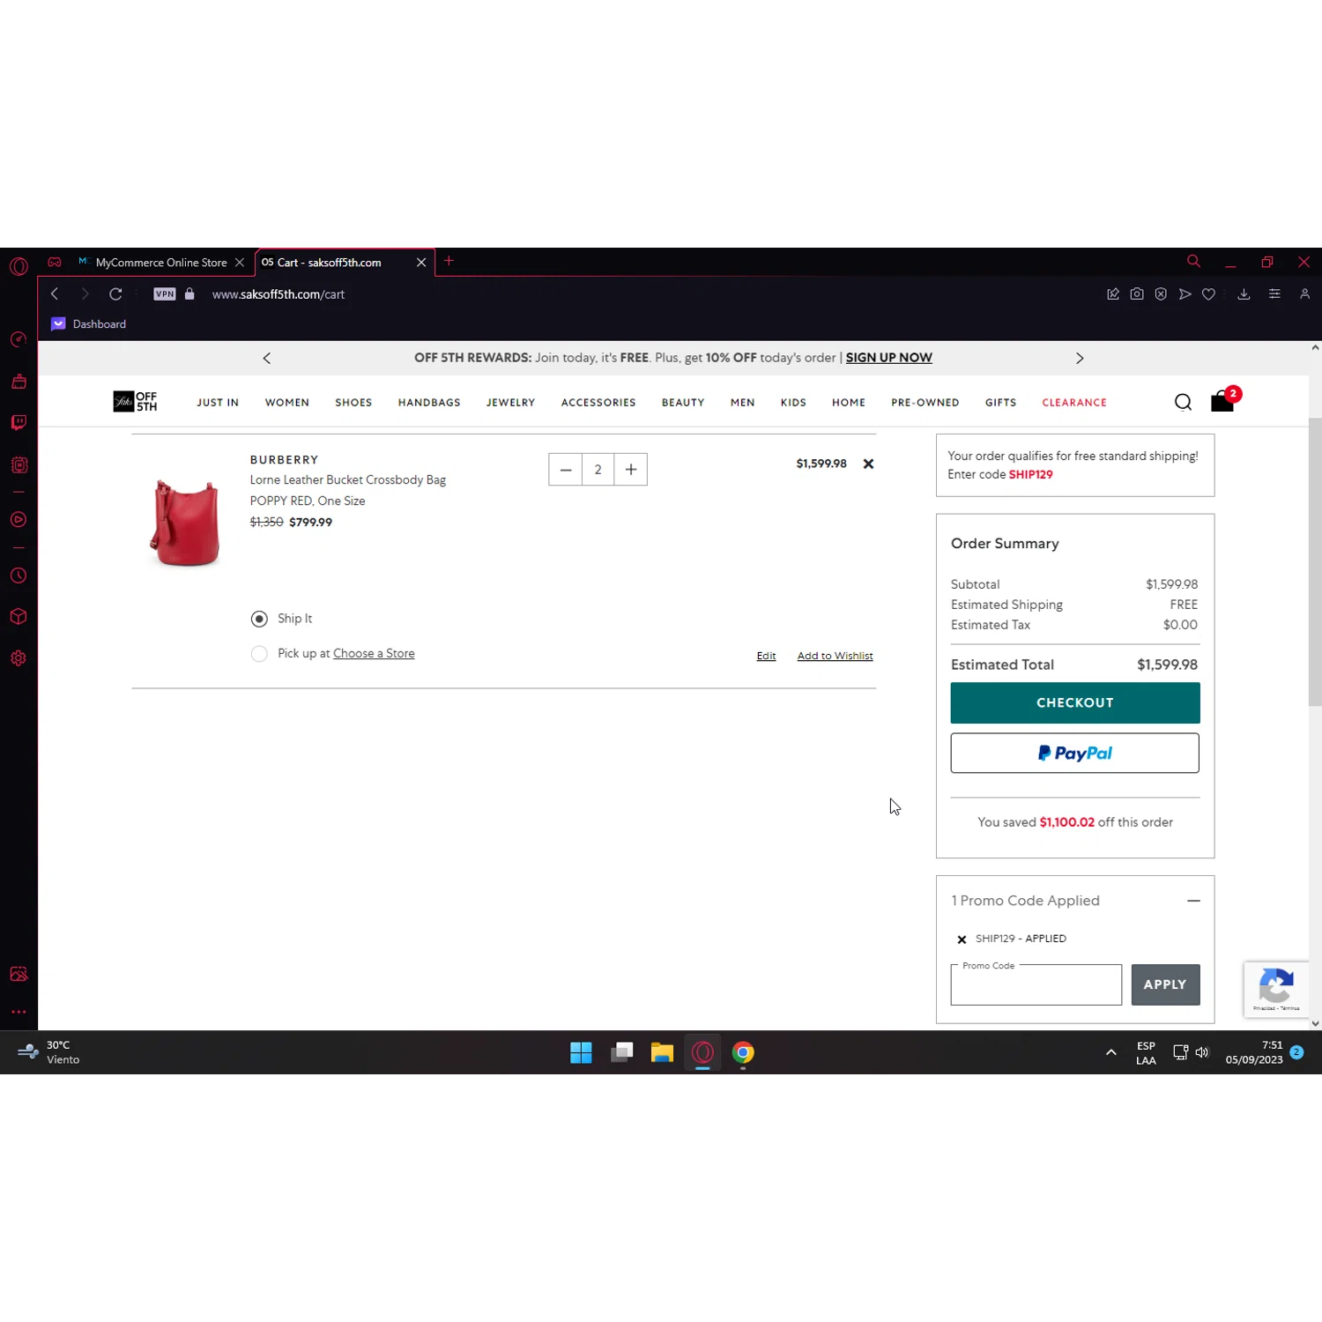Open a new tab with plus
Viewport: 1322px width, 1322px height.
pyautogui.click(x=449, y=261)
